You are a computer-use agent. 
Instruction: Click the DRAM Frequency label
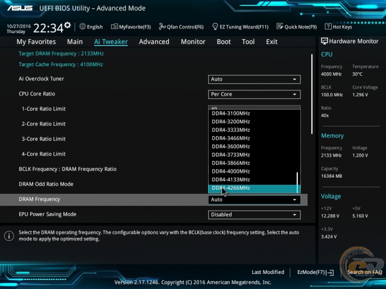[x=39, y=199]
